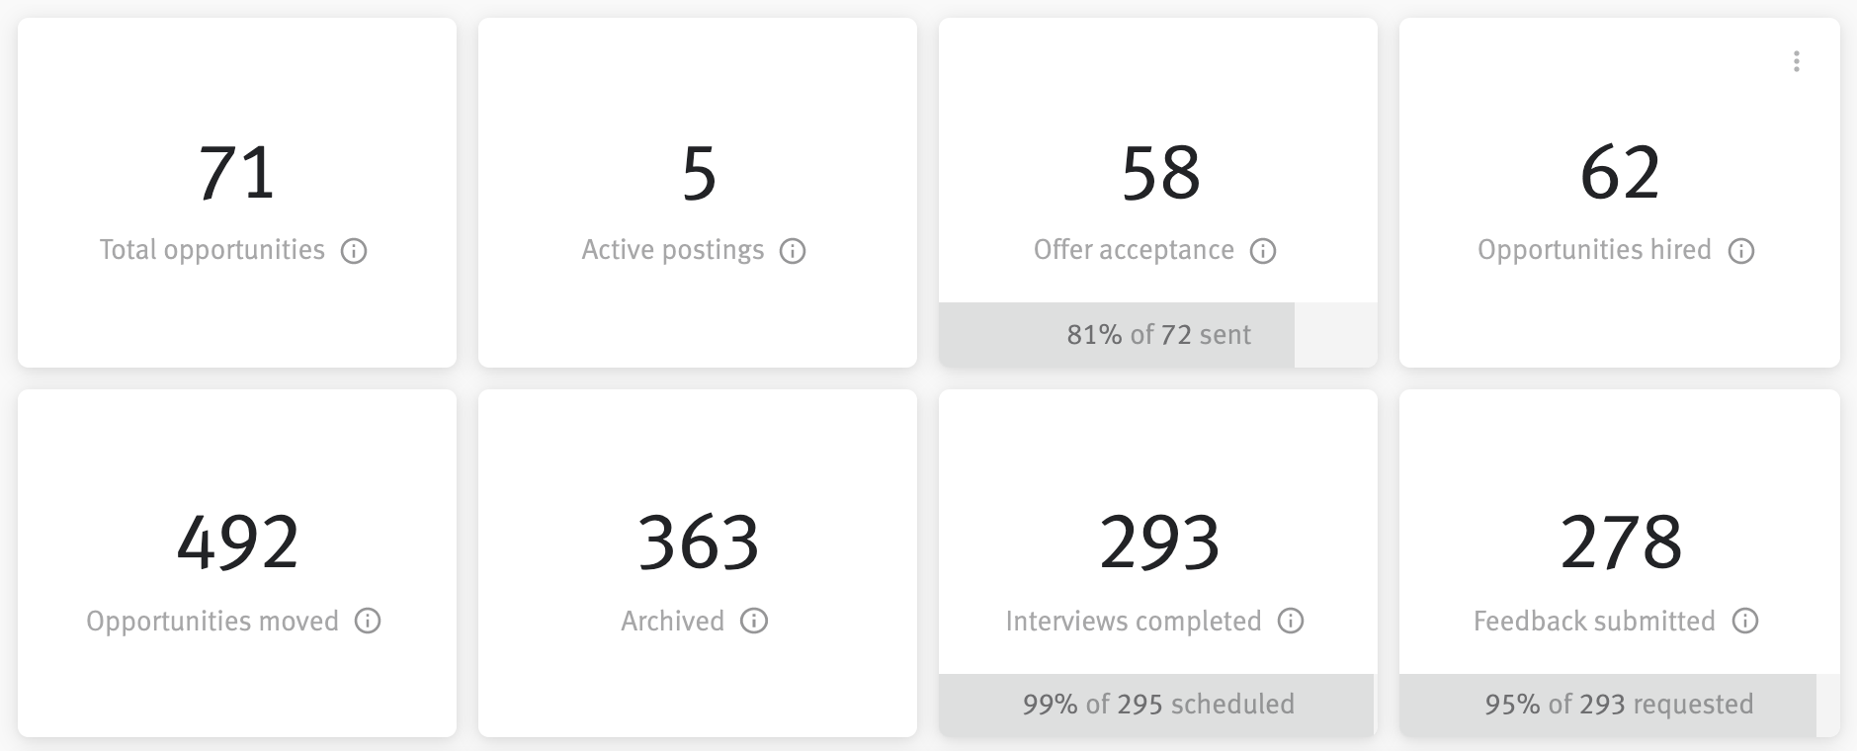Open the 293 Interviews completed number
The width and height of the screenshot is (1857, 751).
(x=1159, y=542)
